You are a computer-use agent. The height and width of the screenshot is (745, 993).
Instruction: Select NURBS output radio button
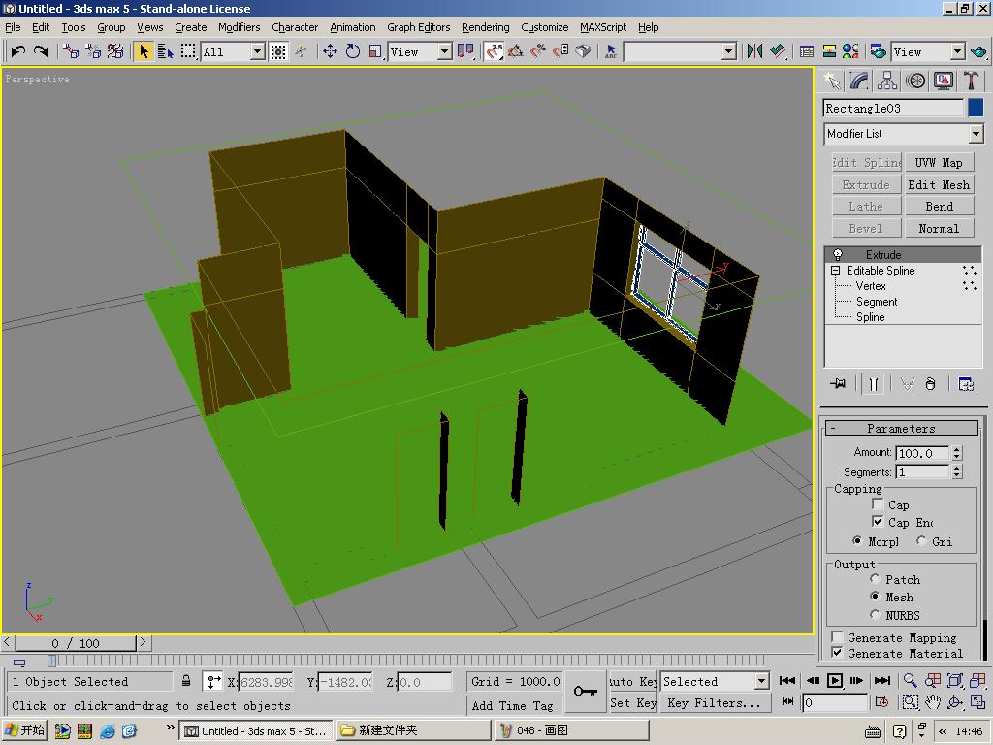pyautogui.click(x=876, y=614)
